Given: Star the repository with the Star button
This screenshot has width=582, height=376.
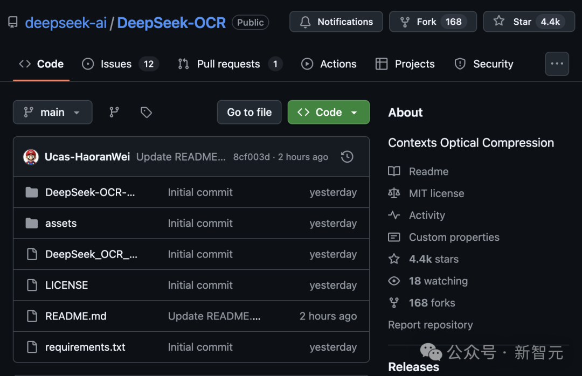Looking at the screenshot, I should coord(529,22).
